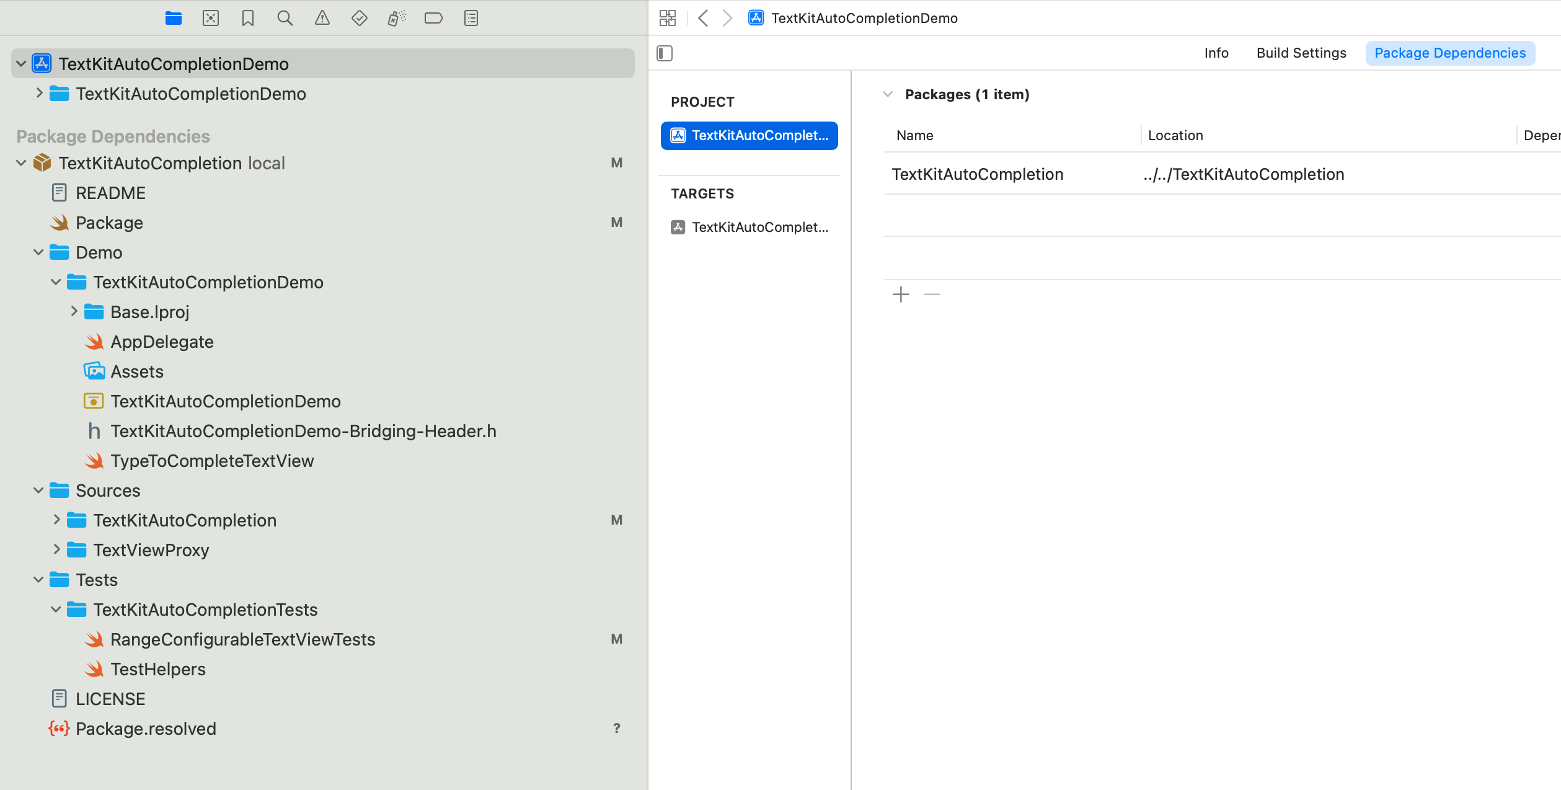Viewport: 1561px width, 790px height.
Task: Switch to the Info tab
Action: [1216, 53]
